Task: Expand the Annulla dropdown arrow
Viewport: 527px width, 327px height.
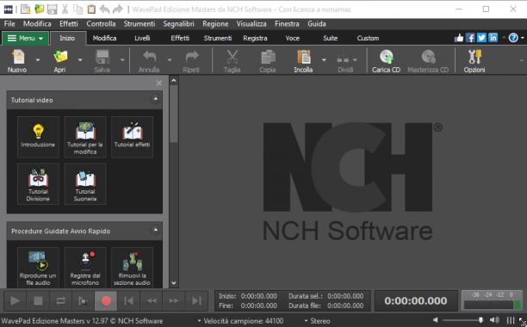Action: point(170,60)
